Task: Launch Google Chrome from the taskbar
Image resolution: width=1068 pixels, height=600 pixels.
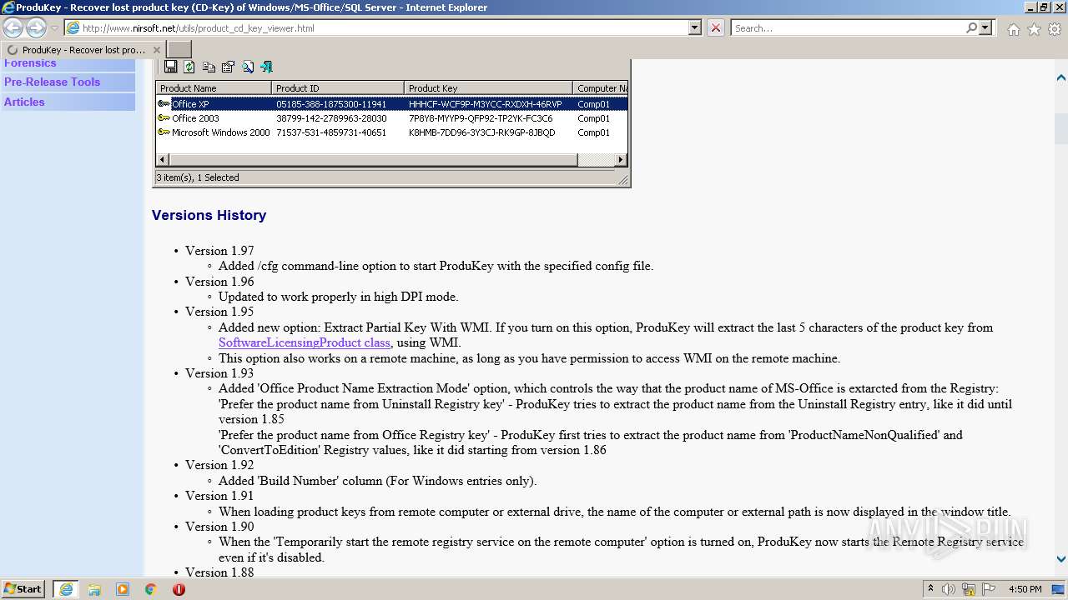Action: tap(150, 589)
